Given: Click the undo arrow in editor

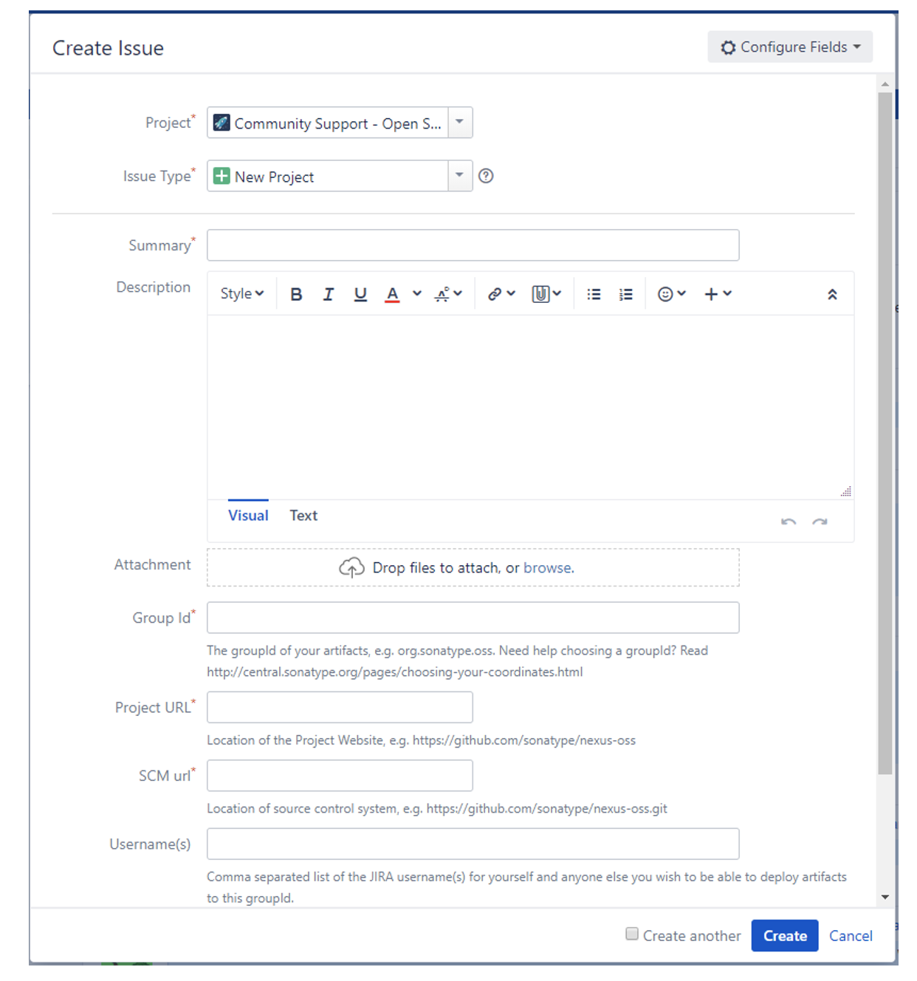Looking at the screenshot, I should (x=789, y=522).
